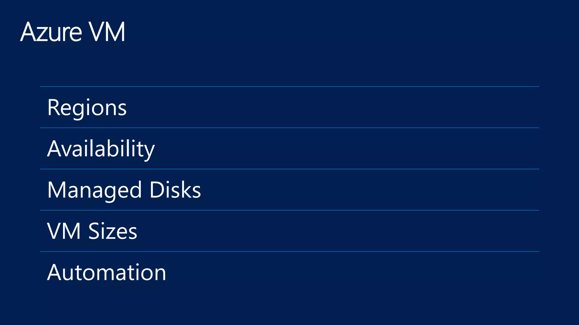Select the word Azure in the title
Image resolution: width=579 pixels, height=325 pixels.
point(51,32)
